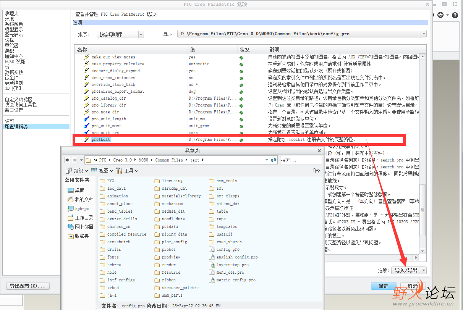Open the 显示 config.pro path dropdown

tap(302, 34)
